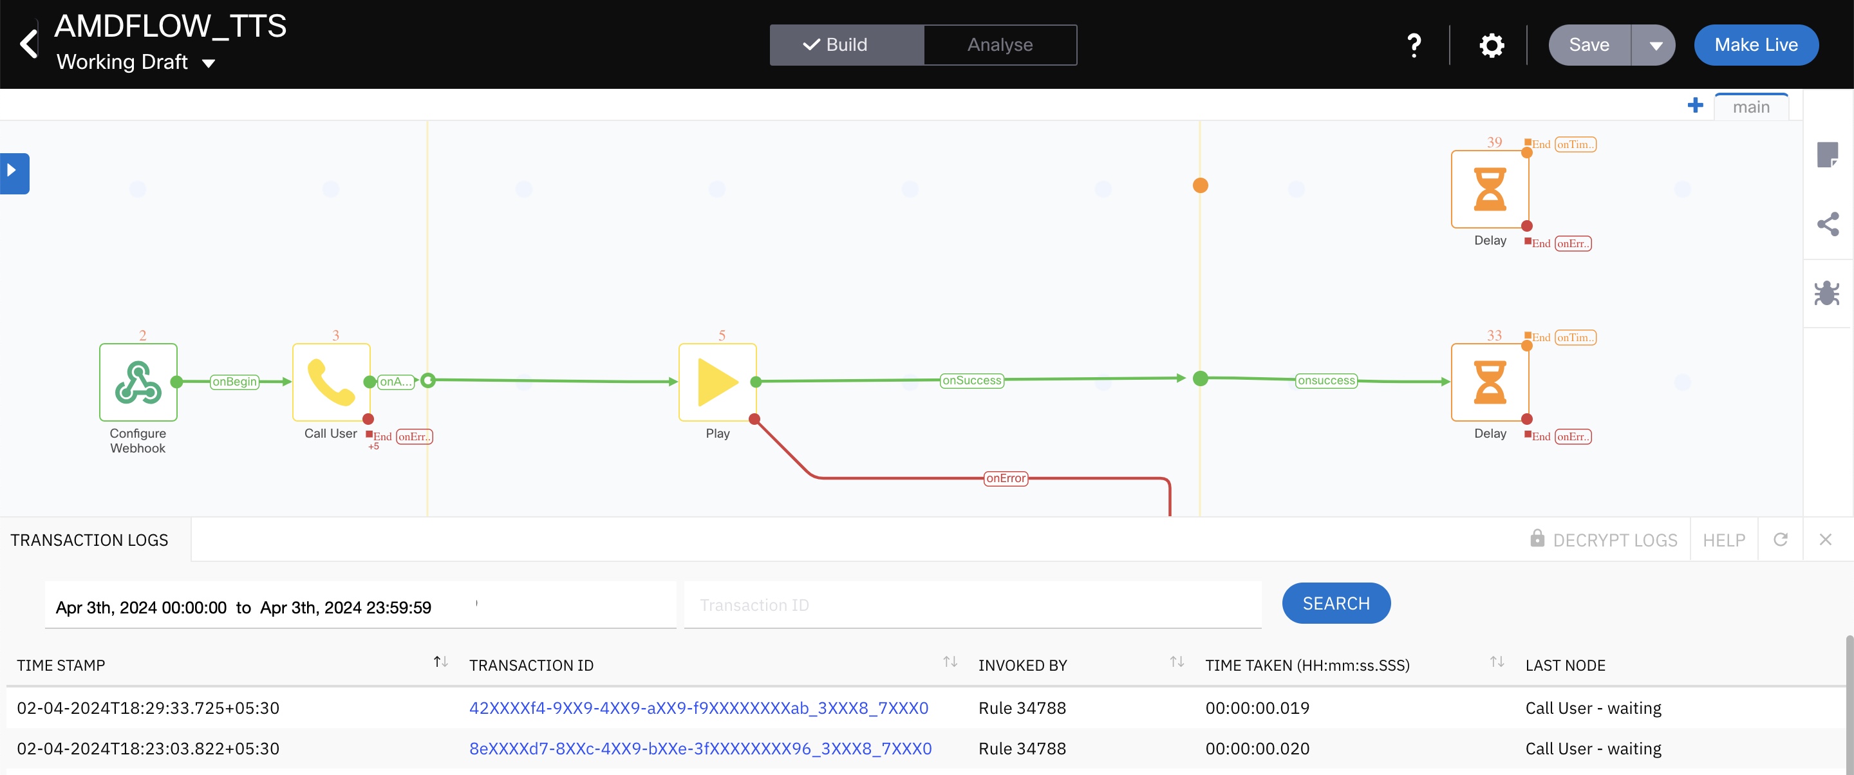Sort by Invoked By column arrows
Image resolution: width=1854 pixels, height=775 pixels.
pyautogui.click(x=1177, y=661)
